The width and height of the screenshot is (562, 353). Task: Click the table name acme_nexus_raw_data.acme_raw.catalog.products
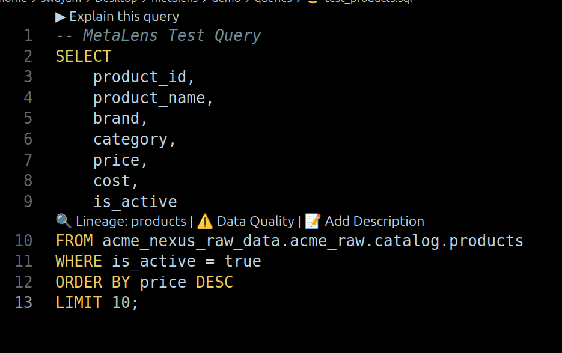(x=313, y=241)
